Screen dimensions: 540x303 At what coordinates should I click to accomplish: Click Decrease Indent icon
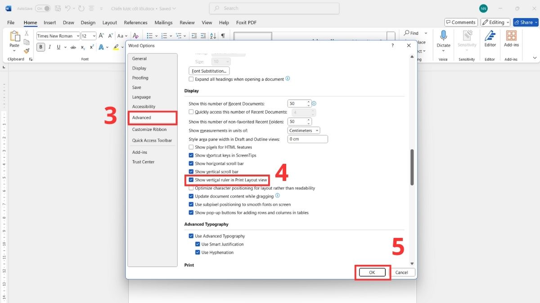[x=194, y=36]
